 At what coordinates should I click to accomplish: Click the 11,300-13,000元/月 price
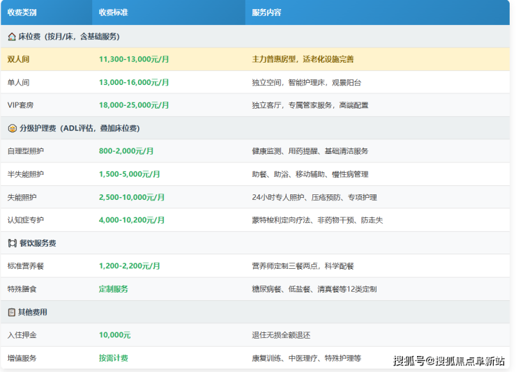(134, 59)
